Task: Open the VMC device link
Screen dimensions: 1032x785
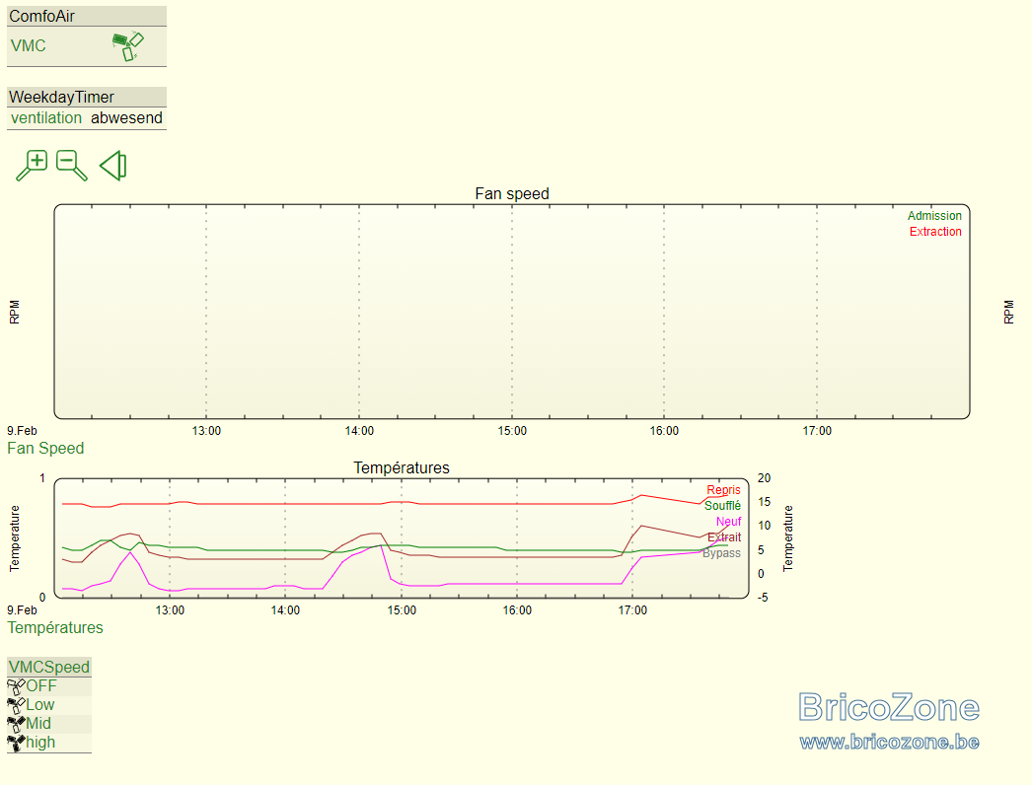Action: tap(29, 46)
